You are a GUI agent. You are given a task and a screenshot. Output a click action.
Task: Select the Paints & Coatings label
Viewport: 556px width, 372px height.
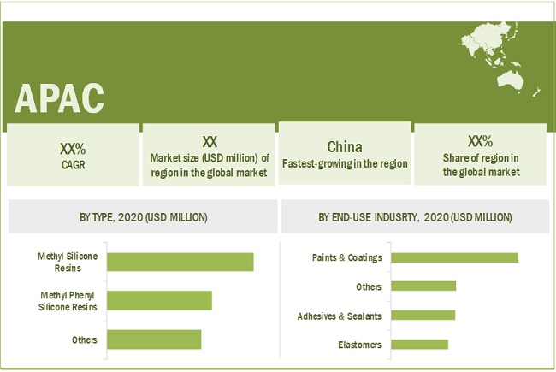click(x=347, y=257)
